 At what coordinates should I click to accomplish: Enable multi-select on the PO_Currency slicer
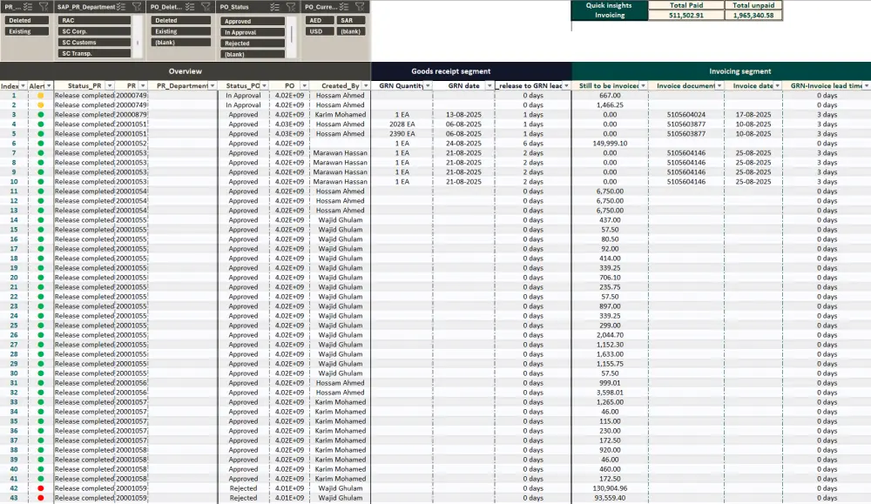pos(344,7)
